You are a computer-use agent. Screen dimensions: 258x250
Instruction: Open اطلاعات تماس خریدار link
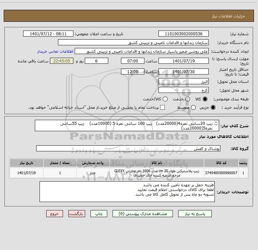click(x=55, y=51)
